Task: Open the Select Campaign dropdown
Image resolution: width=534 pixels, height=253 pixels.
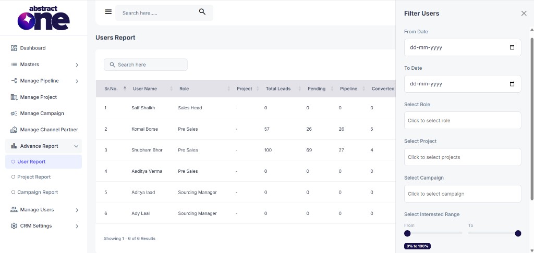Action: (x=463, y=194)
